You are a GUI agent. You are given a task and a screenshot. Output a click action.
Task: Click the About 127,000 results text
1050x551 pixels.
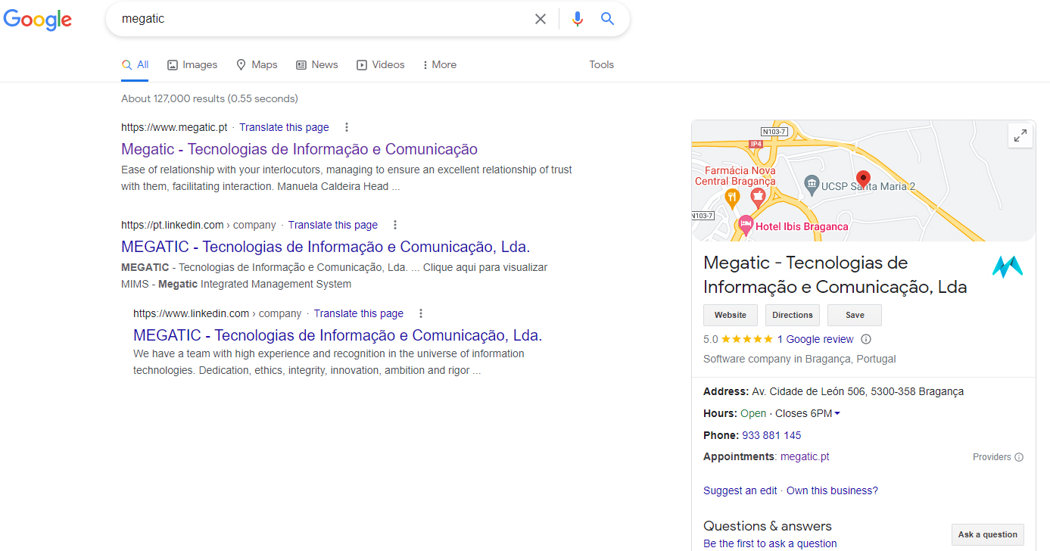[x=210, y=98]
